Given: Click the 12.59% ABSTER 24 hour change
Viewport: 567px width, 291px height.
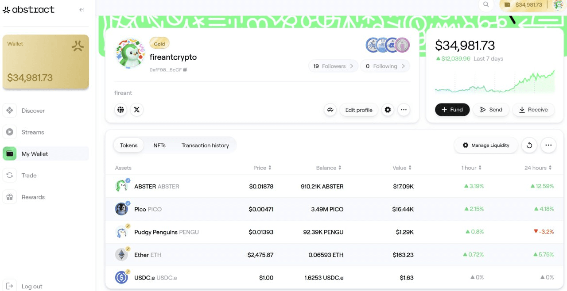Looking at the screenshot, I should [x=542, y=186].
